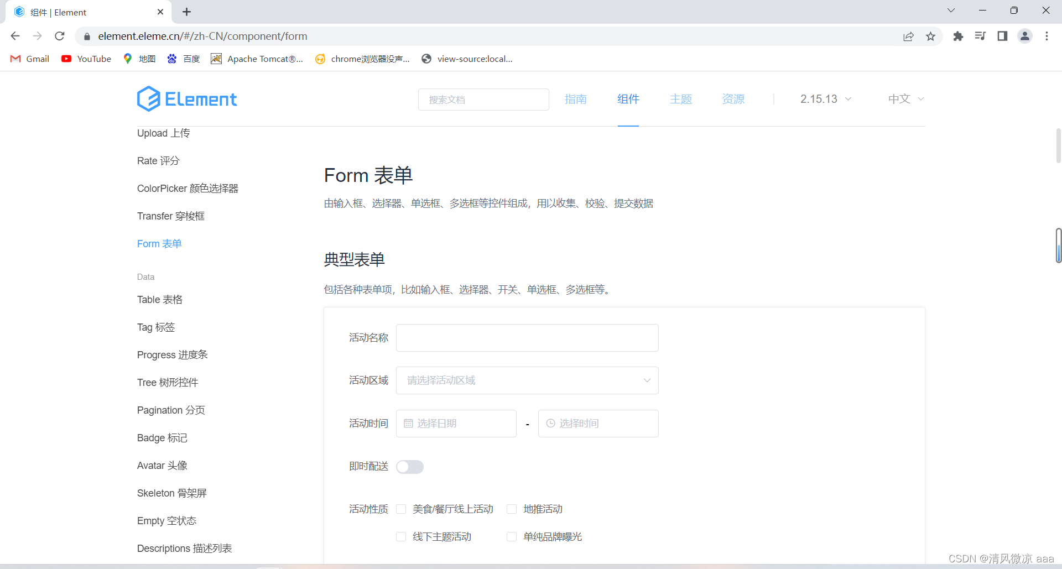Viewport: 1062px width, 569px height.
Task: Open the 指南 nav tab
Action: (576, 99)
